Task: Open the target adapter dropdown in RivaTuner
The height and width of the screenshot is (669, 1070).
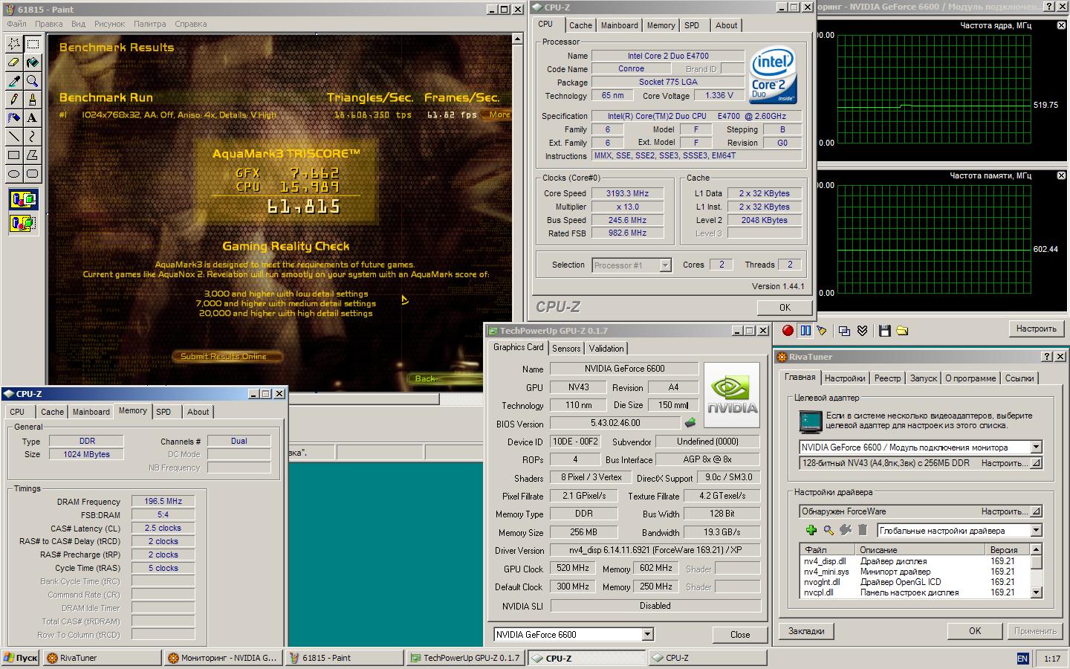Action: (x=1036, y=447)
